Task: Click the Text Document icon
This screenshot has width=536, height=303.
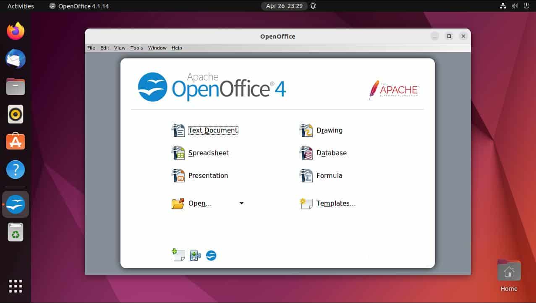Action: coord(178,130)
